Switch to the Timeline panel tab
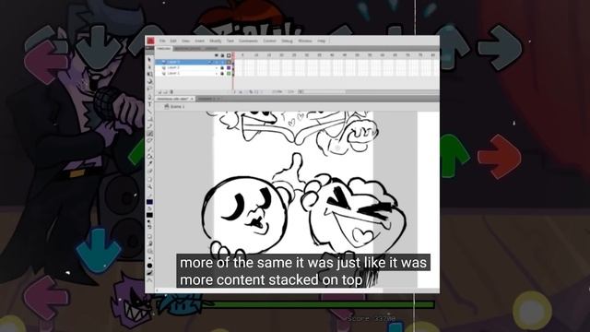This screenshot has width=590, height=332. point(164,49)
